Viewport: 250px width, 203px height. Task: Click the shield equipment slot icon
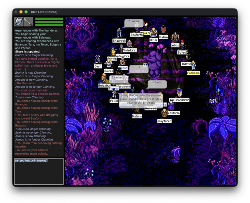tap(19, 22)
